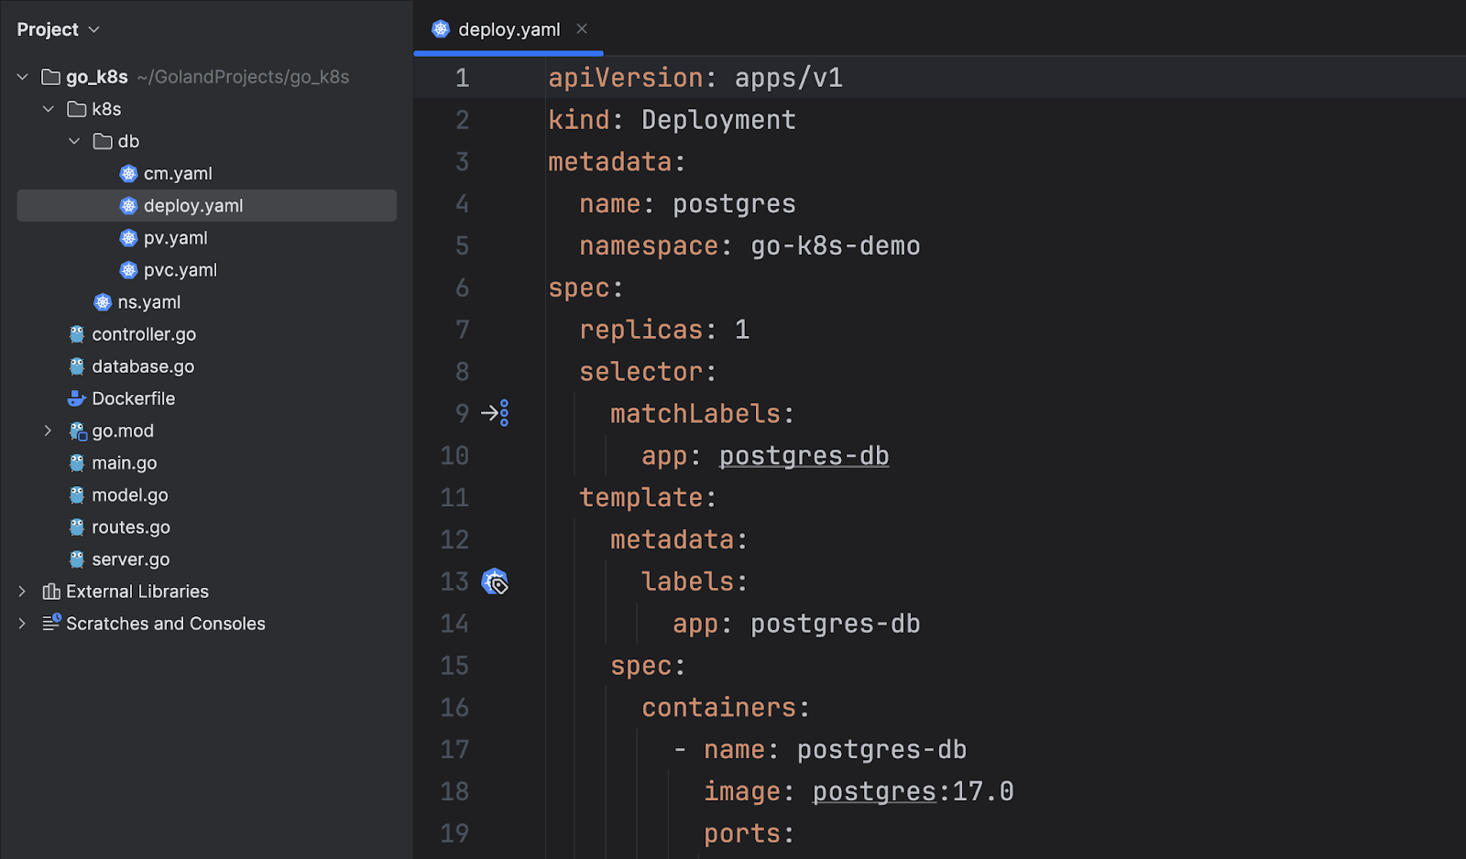Open main.go file
1466x859 pixels.
[x=125, y=462]
